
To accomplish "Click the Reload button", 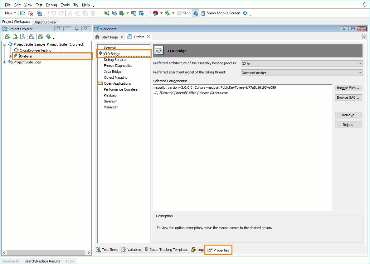I will 348,125.
